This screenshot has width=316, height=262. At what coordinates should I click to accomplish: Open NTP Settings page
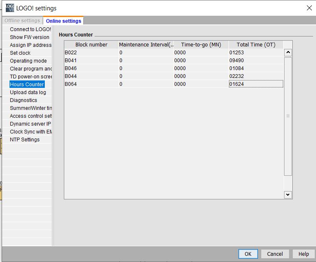25,139
